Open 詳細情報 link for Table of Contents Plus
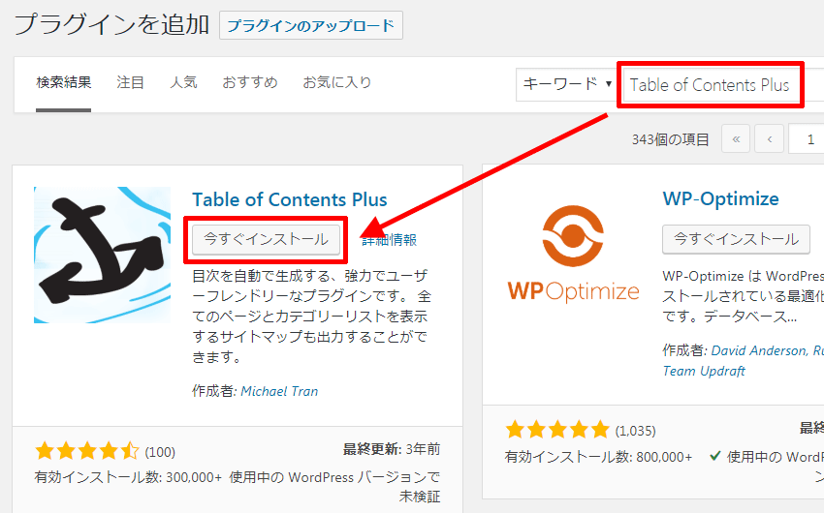 coord(390,240)
